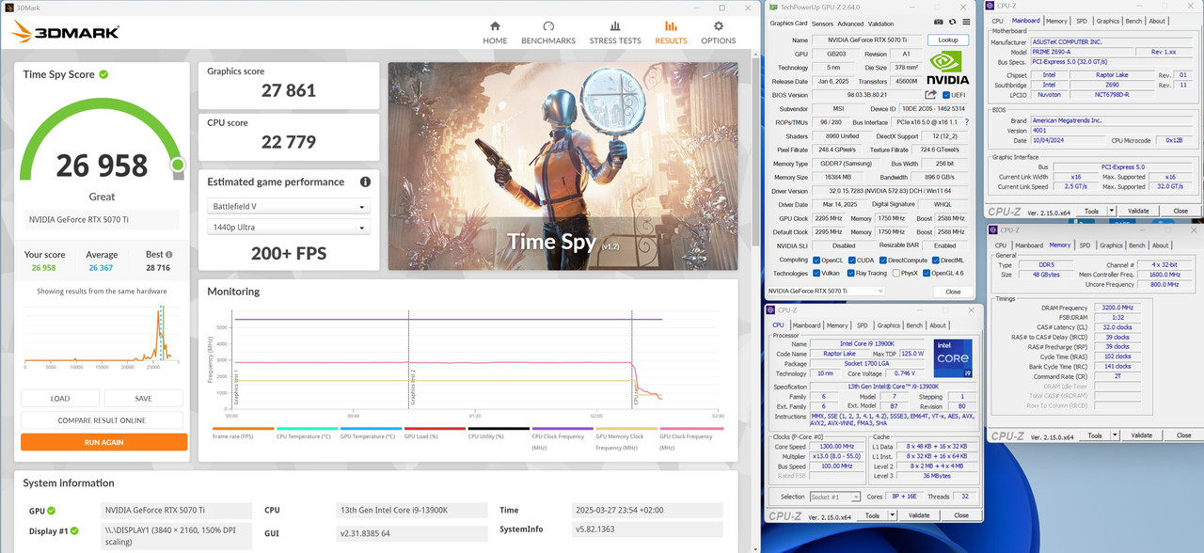1204x553 pixels.
Task: Take a GPU-Z screenshot with the camera icon
Action: (938, 23)
